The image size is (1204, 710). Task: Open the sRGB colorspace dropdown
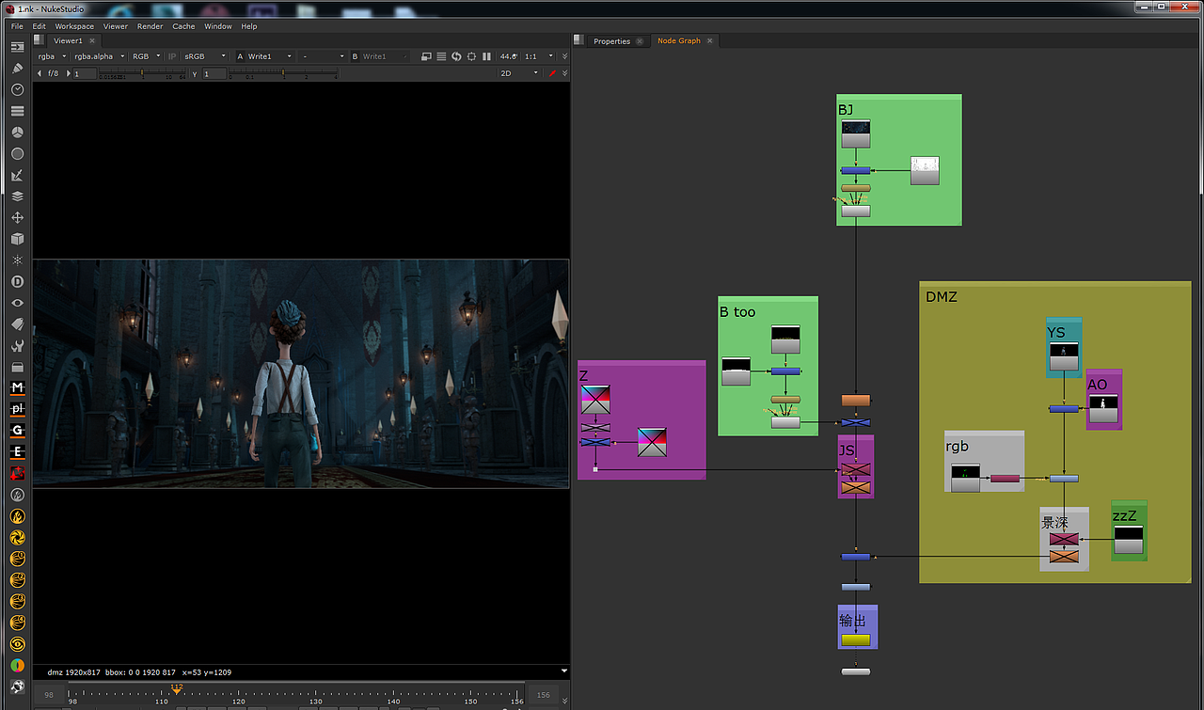pos(204,56)
